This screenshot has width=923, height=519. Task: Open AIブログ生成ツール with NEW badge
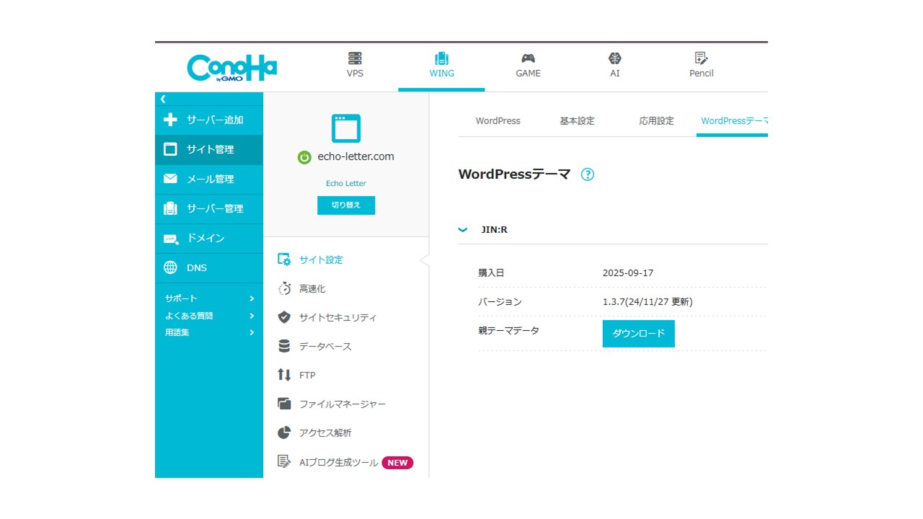coord(339,463)
